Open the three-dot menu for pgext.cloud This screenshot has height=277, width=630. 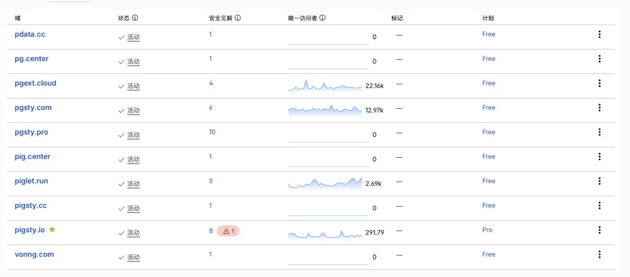click(x=599, y=83)
